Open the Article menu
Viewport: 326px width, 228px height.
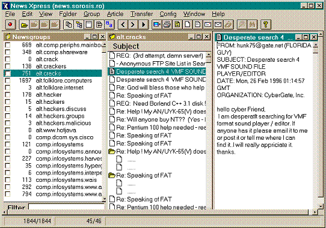point(115,14)
